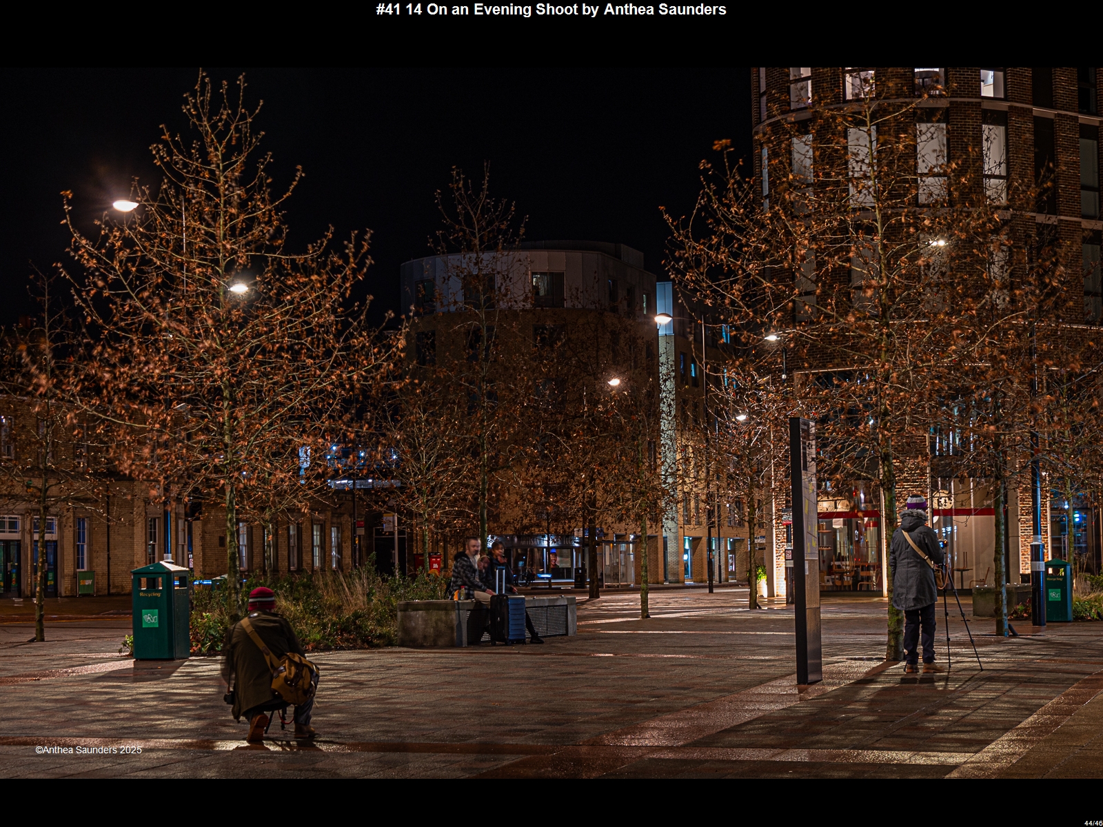Screen dimensions: 1103x827
Task: Click the green Subway shop sign
Action: (85, 583)
